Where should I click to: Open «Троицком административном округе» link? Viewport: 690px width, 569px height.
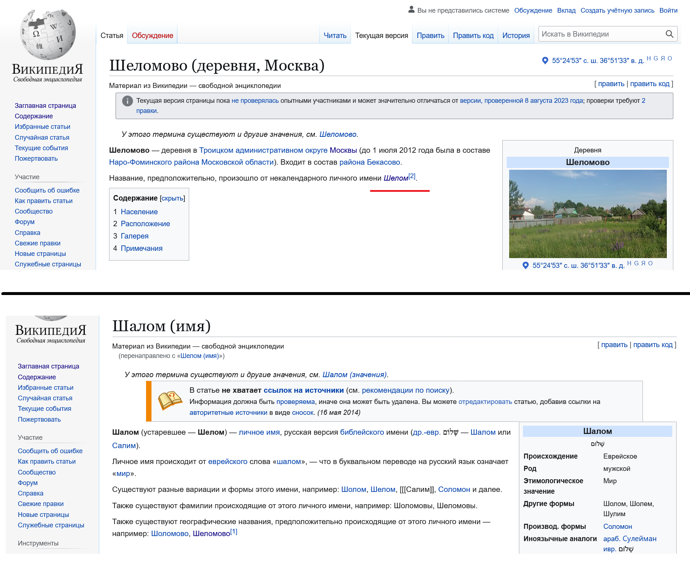pyautogui.click(x=263, y=150)
